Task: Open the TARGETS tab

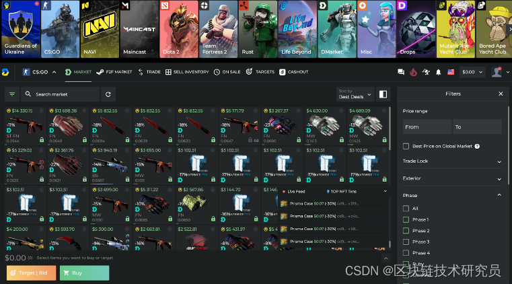Action: point(260,72)
